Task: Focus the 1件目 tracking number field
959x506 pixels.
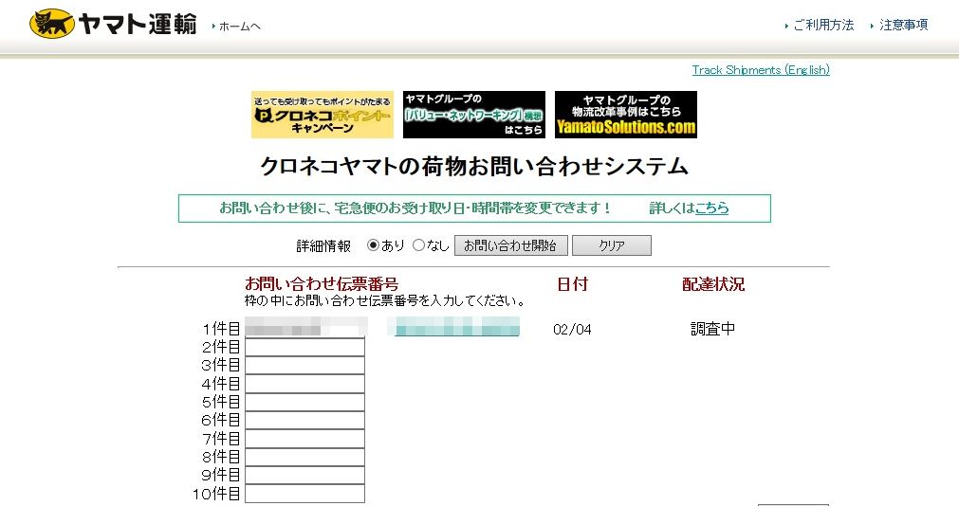Action: [x=305, y=328]
